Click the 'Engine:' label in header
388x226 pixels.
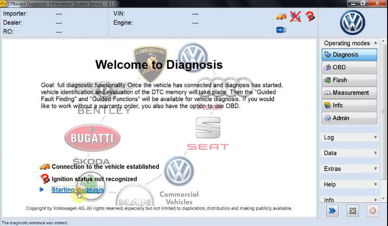pyautogui.click(x=123, y=23)
